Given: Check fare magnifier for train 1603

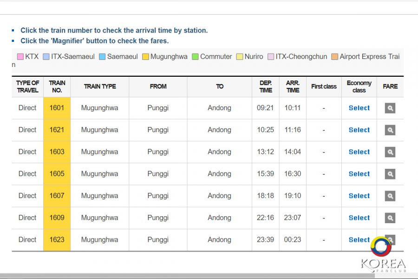Looking at the screenshot, I should pos(390,152).
